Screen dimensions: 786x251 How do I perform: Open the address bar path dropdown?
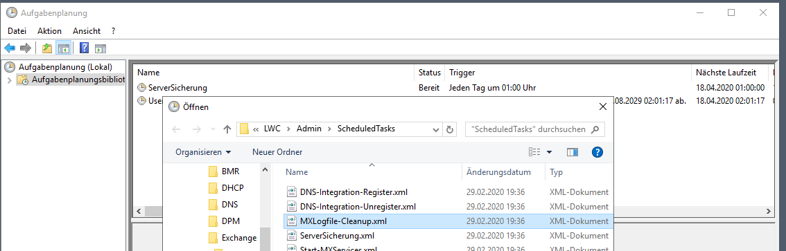(x=435, y=129)
